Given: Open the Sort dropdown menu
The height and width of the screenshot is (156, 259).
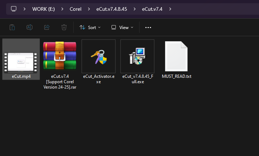Looking at the screenshot, I should click(90, 28).
